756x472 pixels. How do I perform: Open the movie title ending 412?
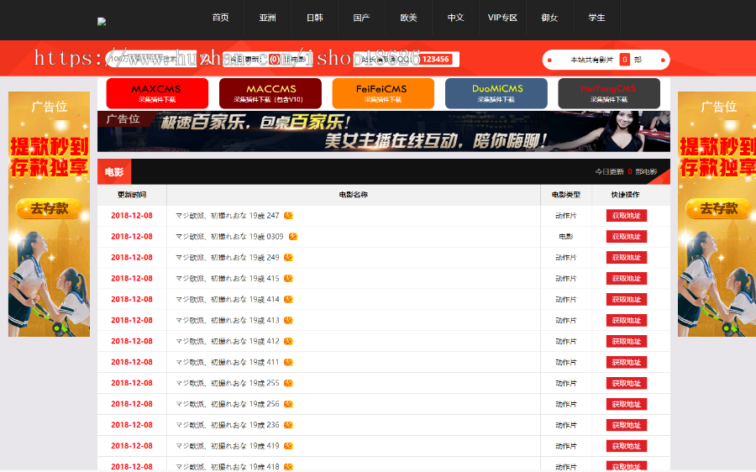tap(228, 341)
